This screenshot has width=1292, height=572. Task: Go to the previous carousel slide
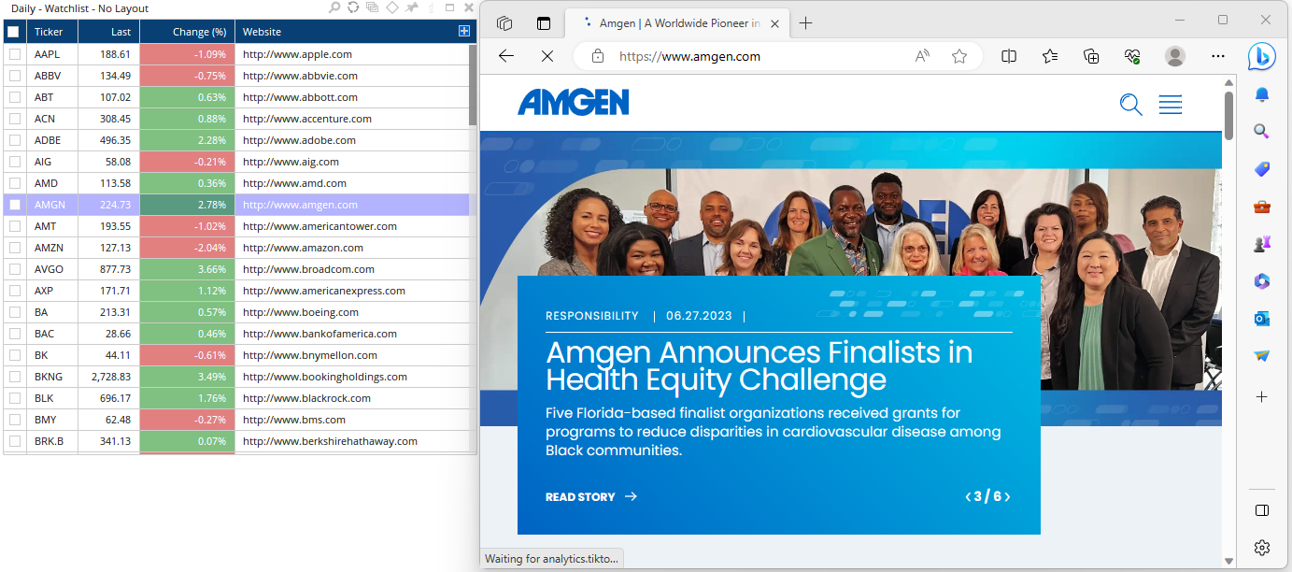968,496
